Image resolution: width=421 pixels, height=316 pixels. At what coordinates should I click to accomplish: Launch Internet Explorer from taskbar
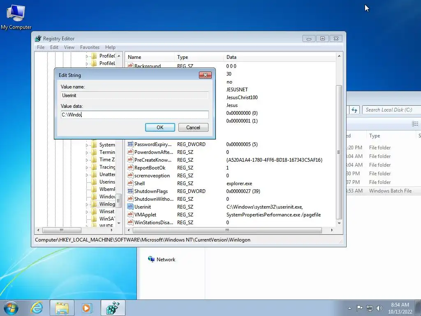tap(37, 308)
